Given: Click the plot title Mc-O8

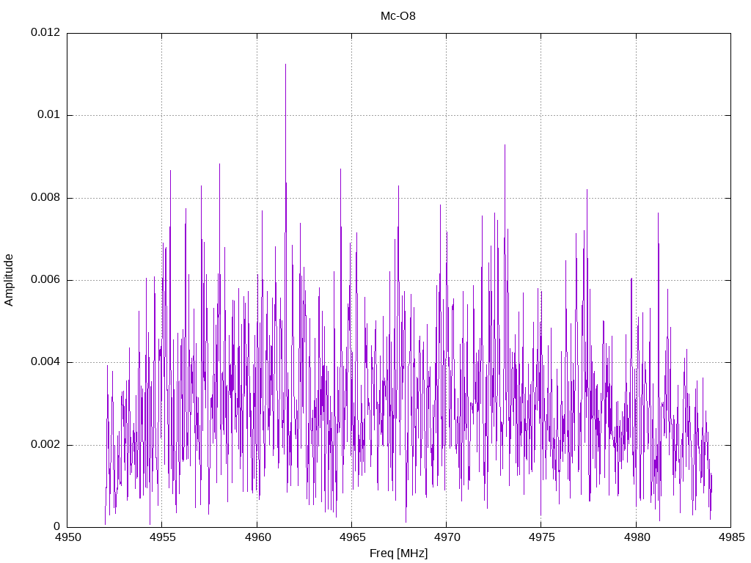Looking at the screenshot, I should 398,16.
